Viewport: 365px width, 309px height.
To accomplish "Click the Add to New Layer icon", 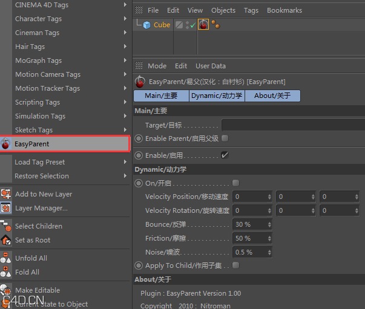I will [x=6, y=194].
